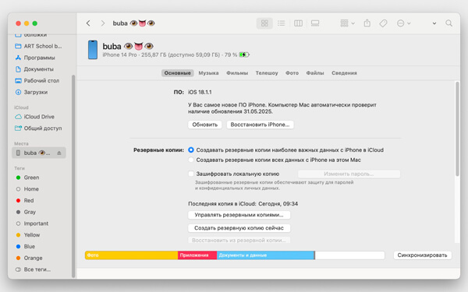Select the Red tag
Image resolution: width=468 pixels, height=292 pixels.
[x=25, y=201]
